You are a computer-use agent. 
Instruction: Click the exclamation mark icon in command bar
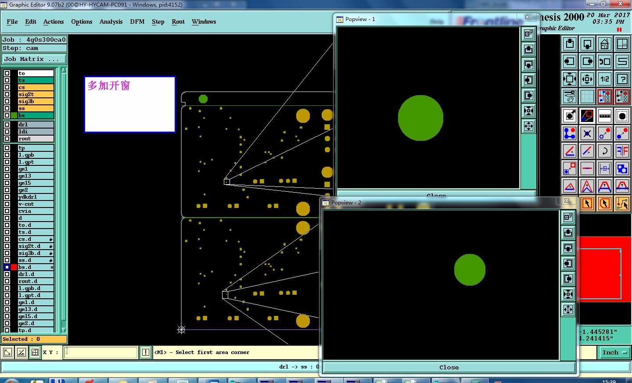(146, 352)
